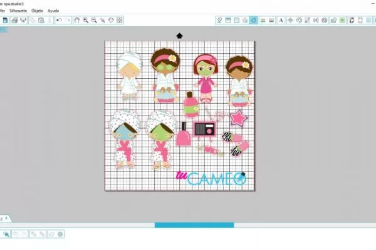Click the Zoom In magnifier
This screenshot has width=376, height=250.
85,20
